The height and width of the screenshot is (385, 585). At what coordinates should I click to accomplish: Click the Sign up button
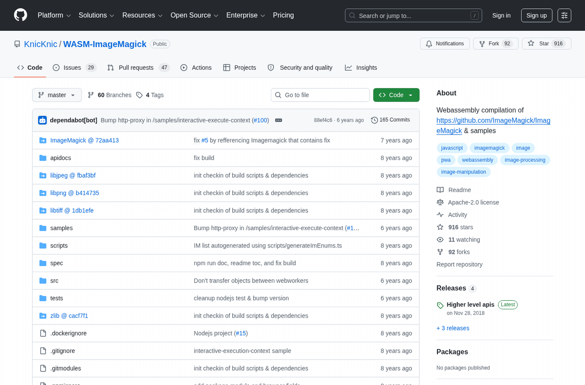click(536, 16)
